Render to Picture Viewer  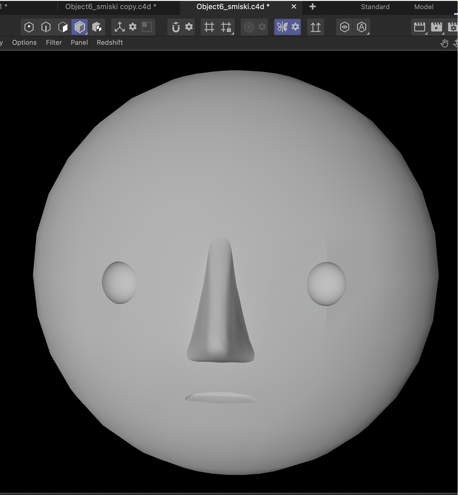click(x=436, y=27)
